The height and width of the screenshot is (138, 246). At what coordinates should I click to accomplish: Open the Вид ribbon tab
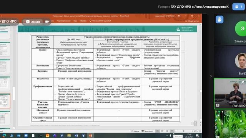click(75, 21)
